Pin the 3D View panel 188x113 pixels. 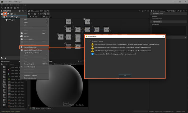click(x=78, y=61)
